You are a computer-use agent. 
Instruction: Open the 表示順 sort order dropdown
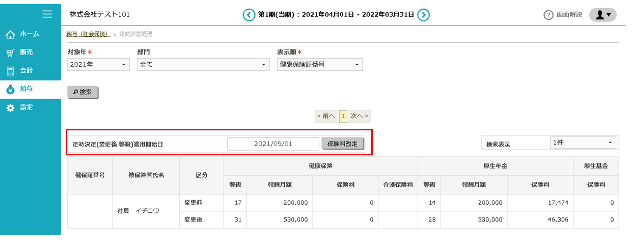click(x=320, y=65)
